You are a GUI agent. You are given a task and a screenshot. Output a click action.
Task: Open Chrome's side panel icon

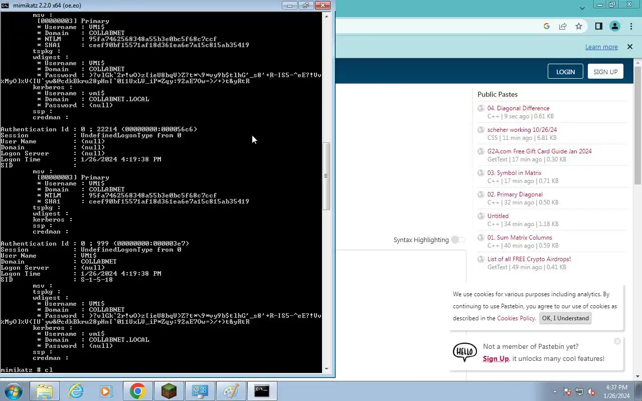pos(598,27)
